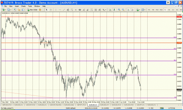Select the H1 timeframe button
Image resolution: width=183 pixels, height=110 pixels.
165,10
